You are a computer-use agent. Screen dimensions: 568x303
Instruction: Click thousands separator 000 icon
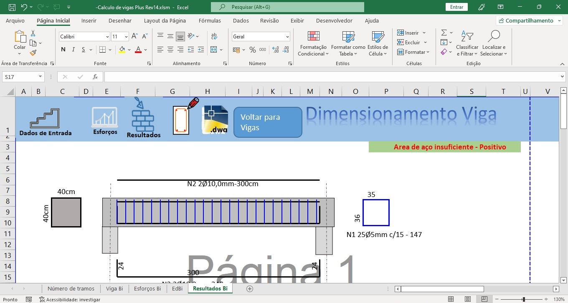263,50
